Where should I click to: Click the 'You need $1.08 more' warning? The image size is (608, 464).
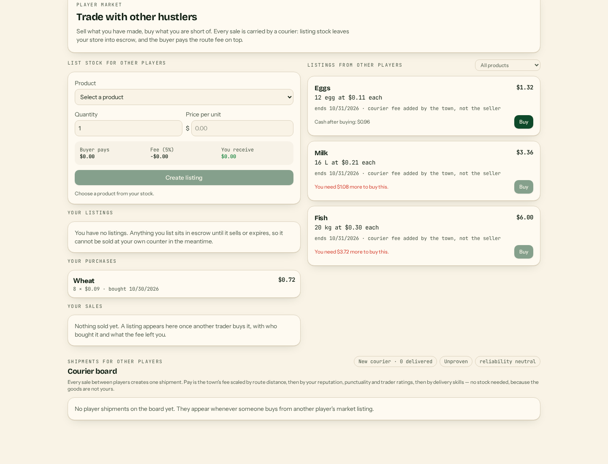coord(351,187)
